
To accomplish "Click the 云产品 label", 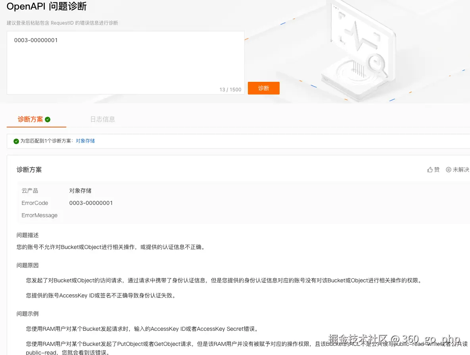I will point(30,191).
